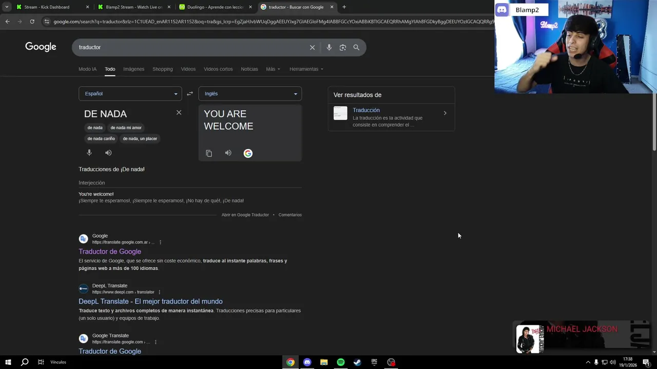Screen dimensions: 657x369
Task: Listen to the English translation speaker icon
Action: (x=228, y=153)
